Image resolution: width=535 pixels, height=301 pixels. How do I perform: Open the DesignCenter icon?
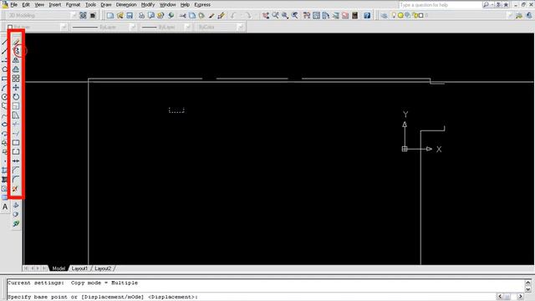[316, 15]
